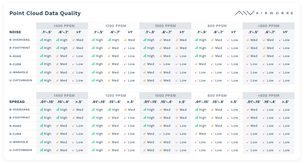Image resolution: width=304 pixels, height=164 pixels.
Task: Click Noise R-ROAD 1400 PPSM >1' red bar icon
Action: click(x=74, y=56)
